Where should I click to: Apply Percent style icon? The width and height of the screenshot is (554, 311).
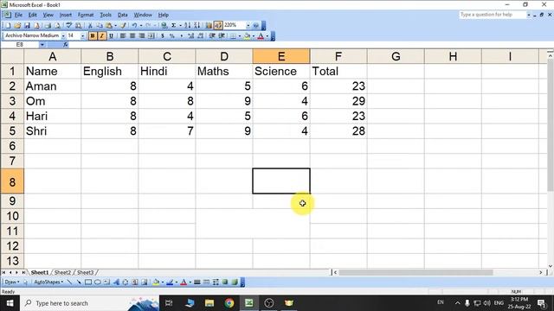(172, 35)
